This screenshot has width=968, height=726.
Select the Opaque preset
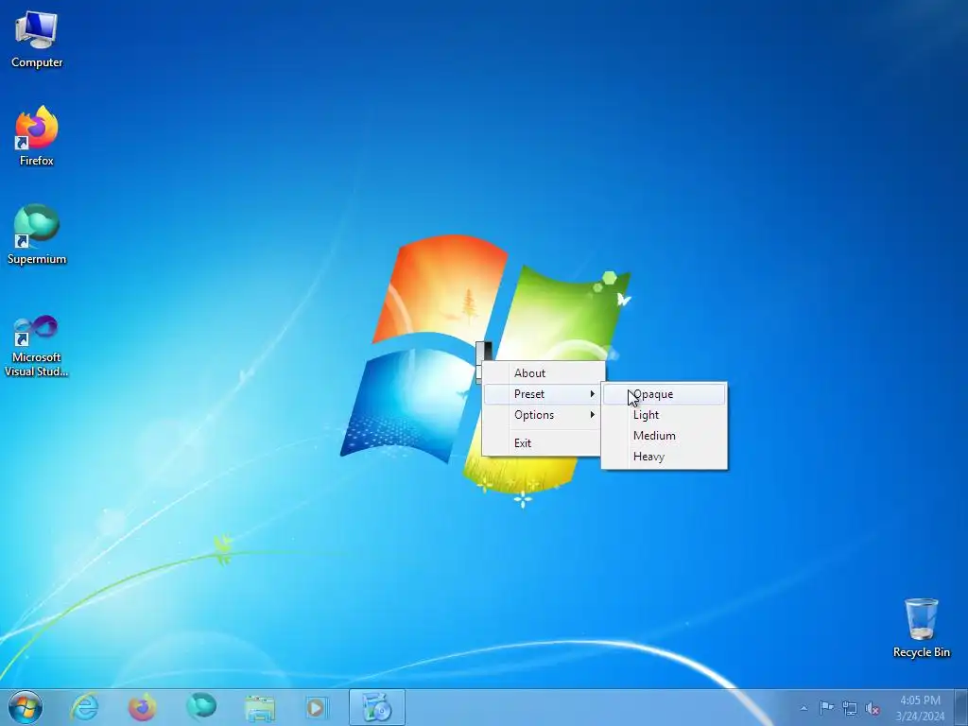coord(665,394)
